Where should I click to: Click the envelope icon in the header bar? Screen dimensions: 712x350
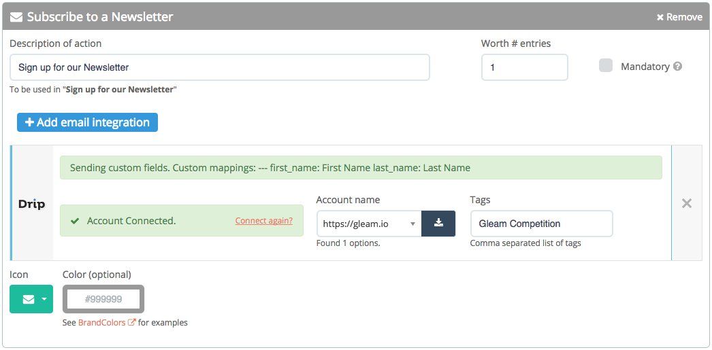click(x=16, y=17)
